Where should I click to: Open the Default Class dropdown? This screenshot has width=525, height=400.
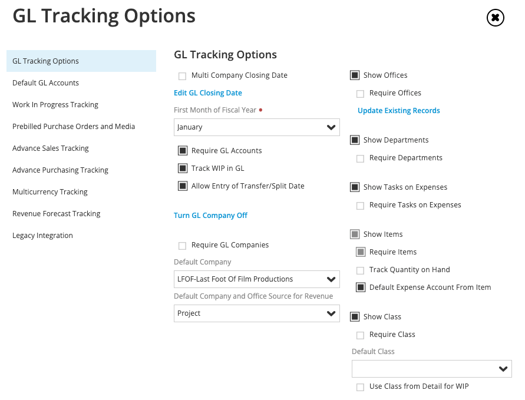431,369
